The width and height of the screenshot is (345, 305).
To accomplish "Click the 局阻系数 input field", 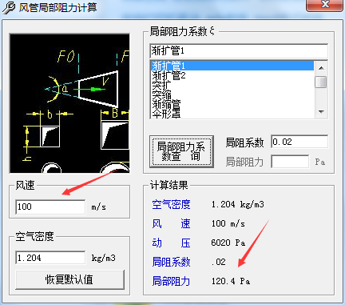I will [299, 142].
